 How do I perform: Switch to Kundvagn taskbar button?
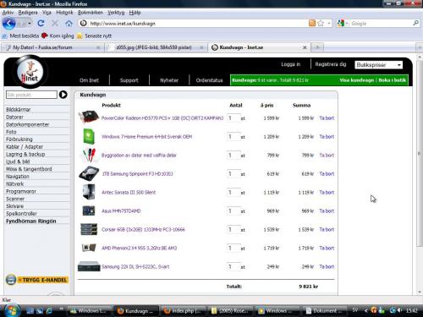(137, 311)
